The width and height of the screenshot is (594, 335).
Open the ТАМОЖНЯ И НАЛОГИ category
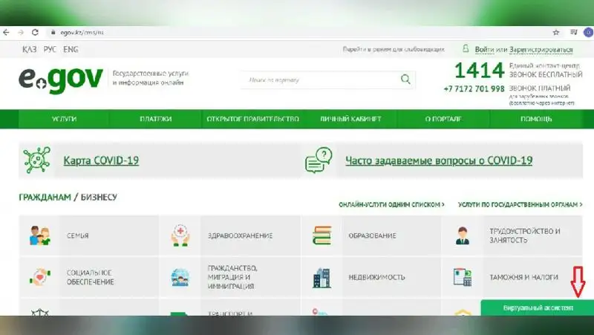(524, 277)
